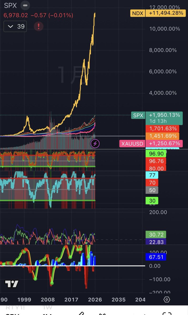Viewport: 188px width, 315px height.
Task: Open chart settings hexagon icon
Action: [x=167, y=300]
